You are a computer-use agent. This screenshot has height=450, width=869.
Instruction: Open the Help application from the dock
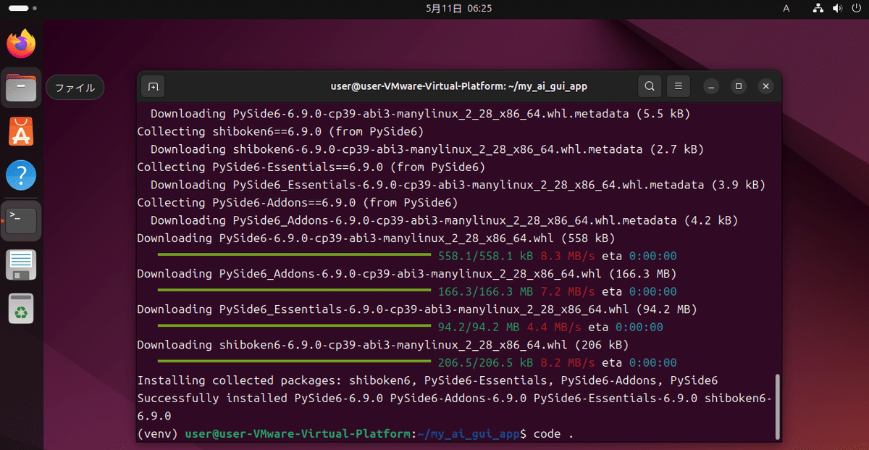coord(20,176)
